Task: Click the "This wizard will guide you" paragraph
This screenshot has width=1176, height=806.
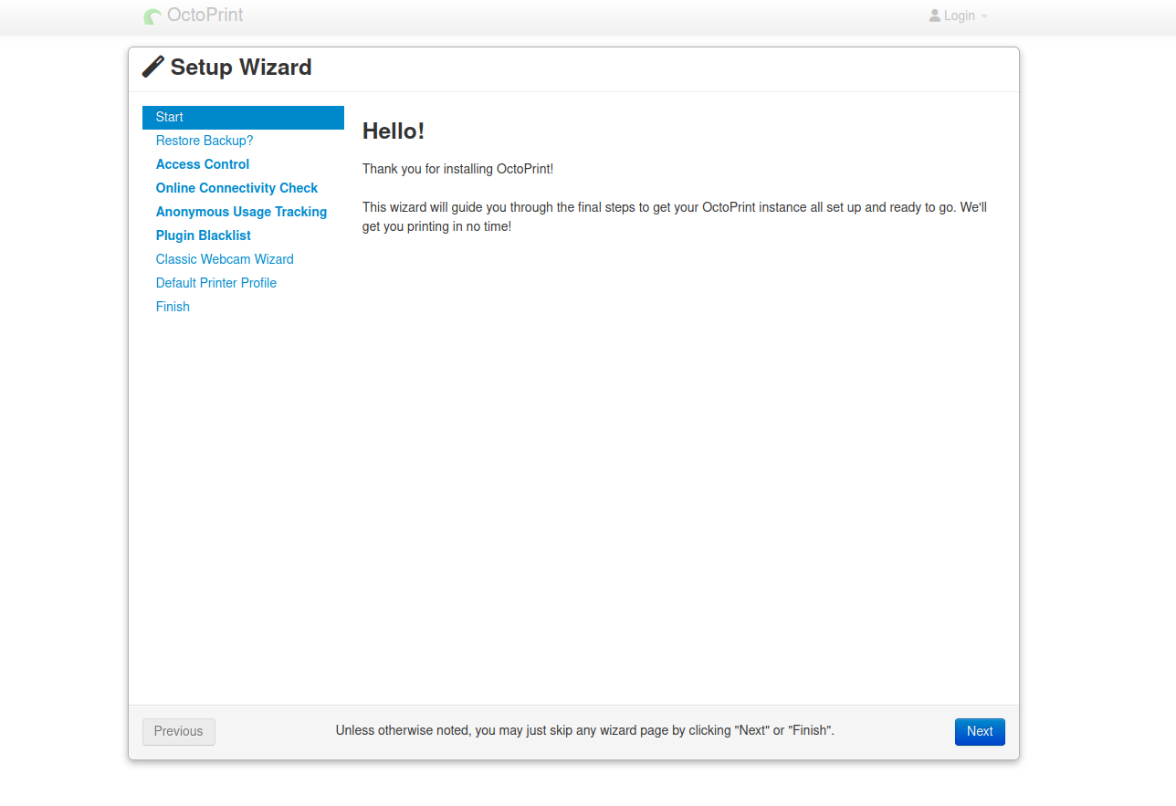Action: click(x=675, y=217)
